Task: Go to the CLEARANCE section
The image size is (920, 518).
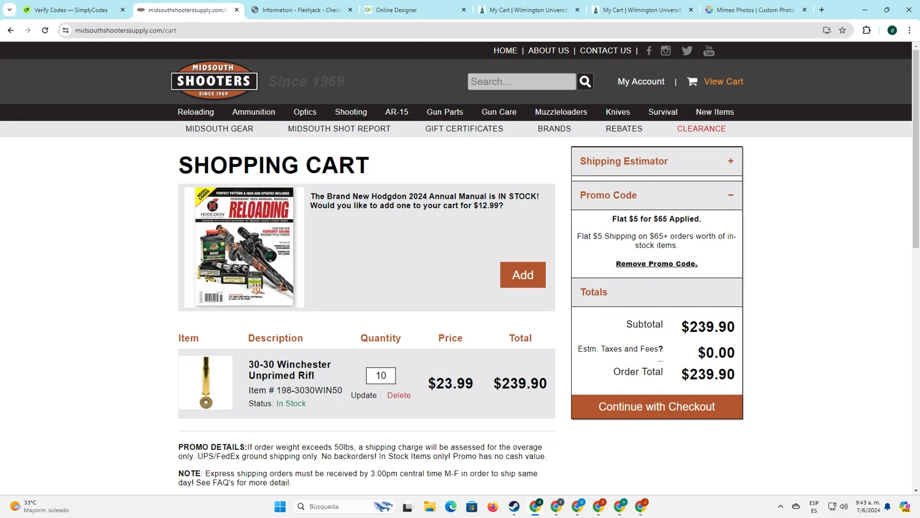Action: pyautogui.click(x=701, y=129)
